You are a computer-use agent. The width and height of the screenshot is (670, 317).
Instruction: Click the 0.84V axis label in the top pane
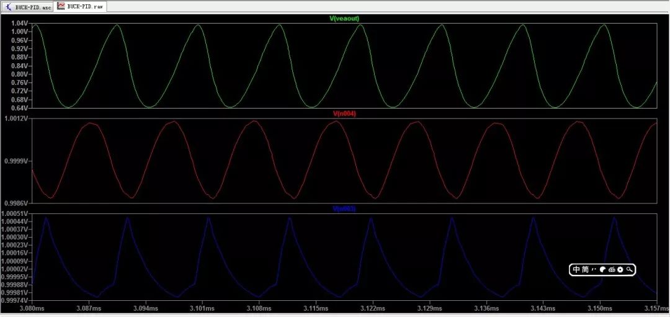pyautogui.click(x=20, y=66)
